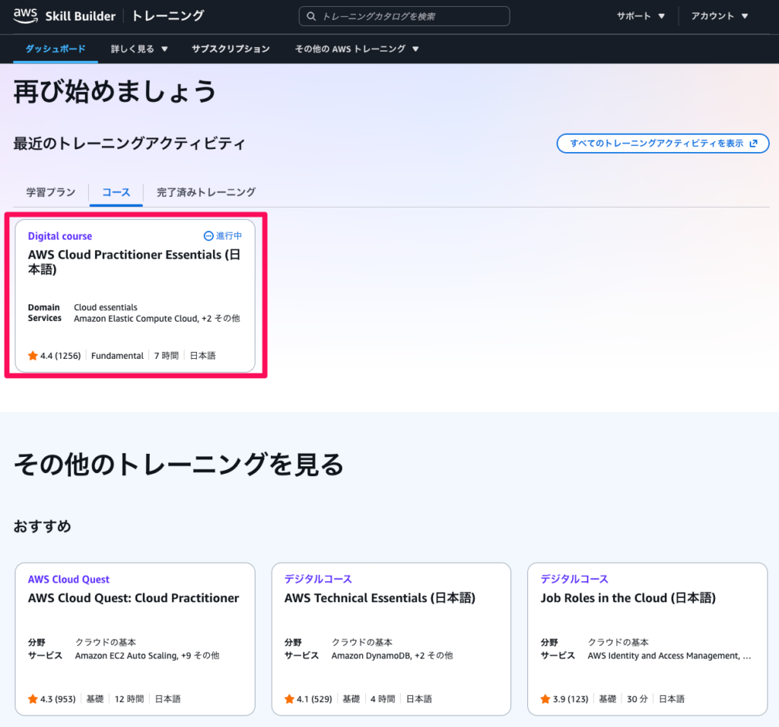Switch to the 完了済みトレーニング tab
Image resolution: width=779 pixels, height=727 pixels.
[206, 192]
